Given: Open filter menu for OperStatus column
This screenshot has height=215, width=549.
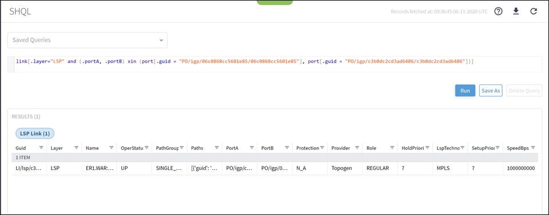Looking at the screenshot, I should (147, 148).
